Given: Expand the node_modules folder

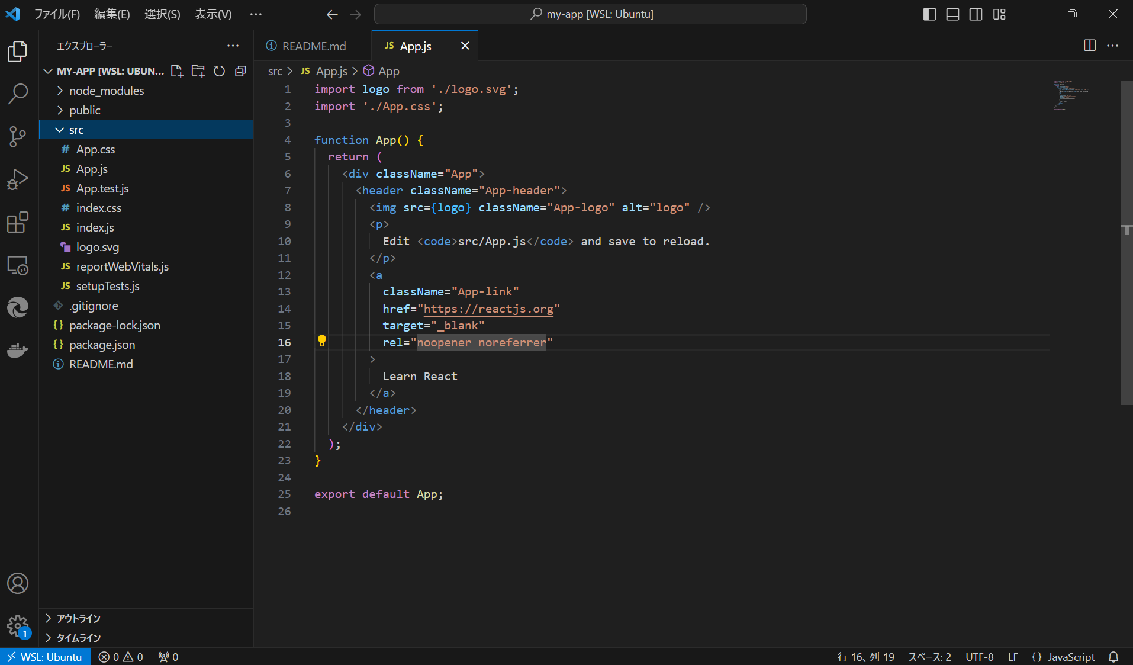Looking at the screenshot, I should coord(107,91).
